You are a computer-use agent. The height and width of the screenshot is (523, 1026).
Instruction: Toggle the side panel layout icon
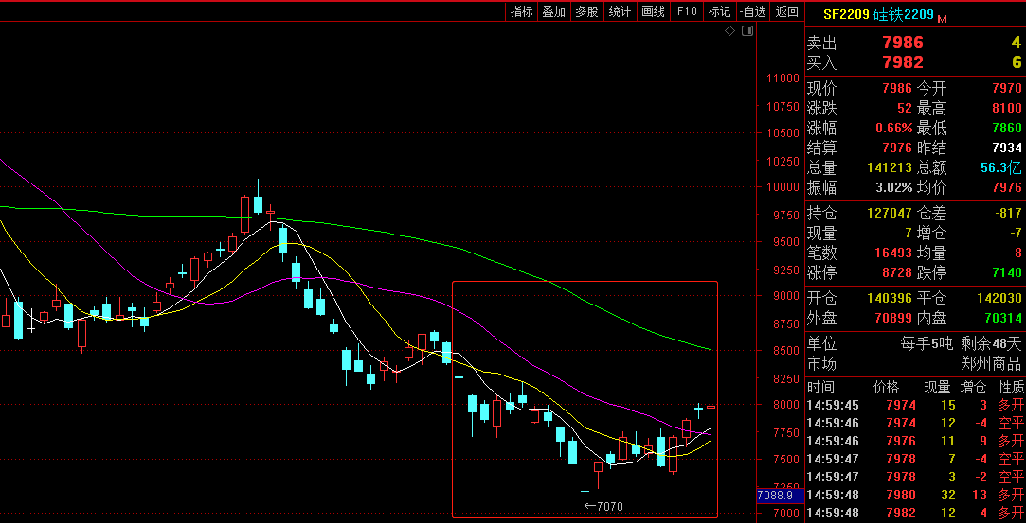click(x=747, y=31)
